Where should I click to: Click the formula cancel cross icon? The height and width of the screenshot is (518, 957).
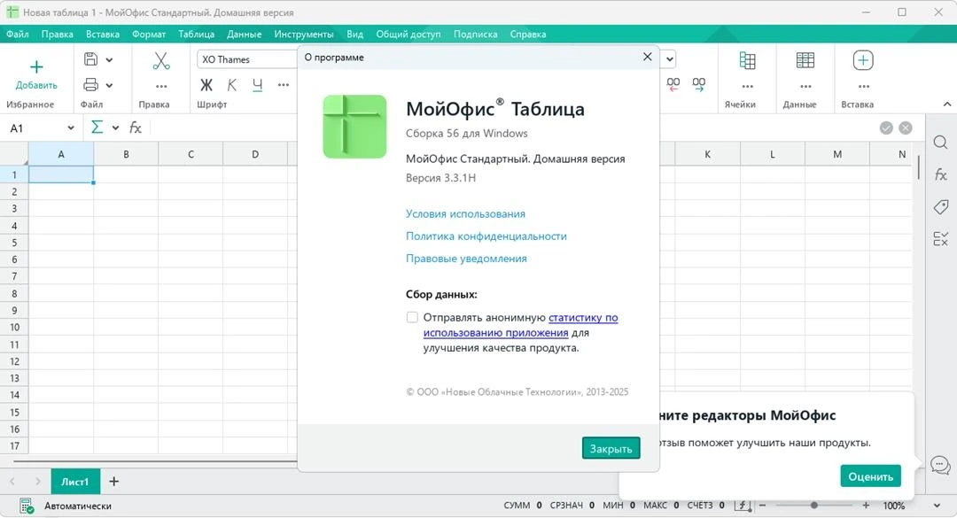(906, 128)
